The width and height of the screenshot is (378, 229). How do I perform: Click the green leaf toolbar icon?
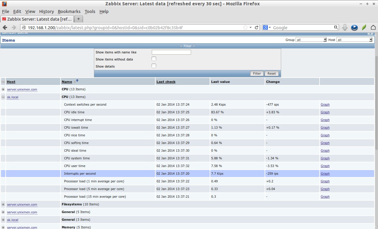364,27
